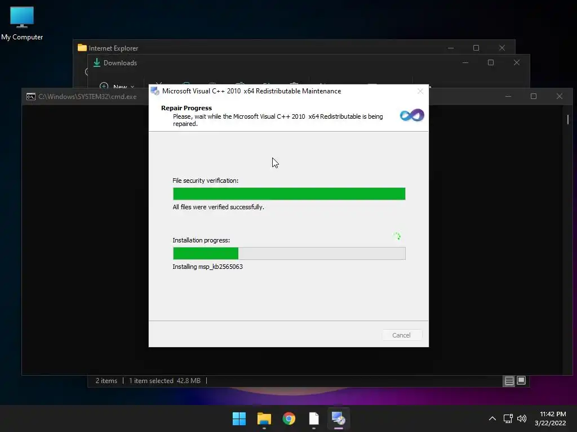Click the 'Repair Progress' heading
The image size is (577, 432).
coord(187,108)
